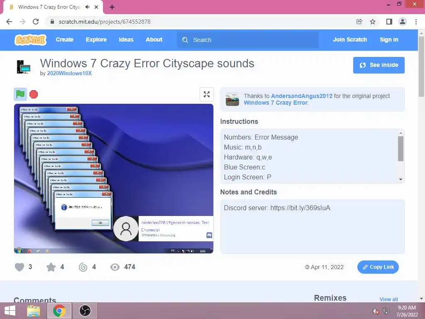
Task: Open 2020Windows10X author profile
Action: pyautogui.click(x=69, y=73)
